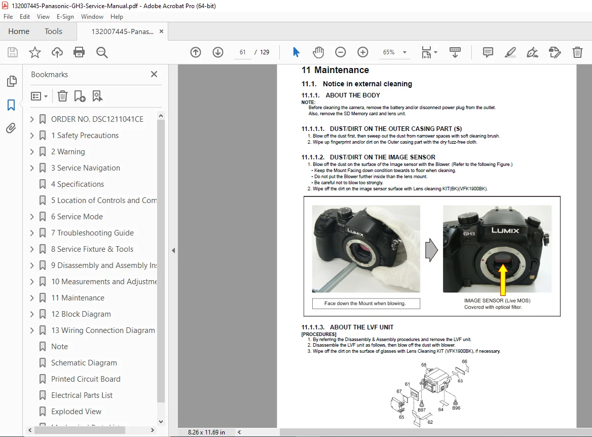Print the document with the printer icon
This screenshot has width=592, height=437.
pos(79,52)
